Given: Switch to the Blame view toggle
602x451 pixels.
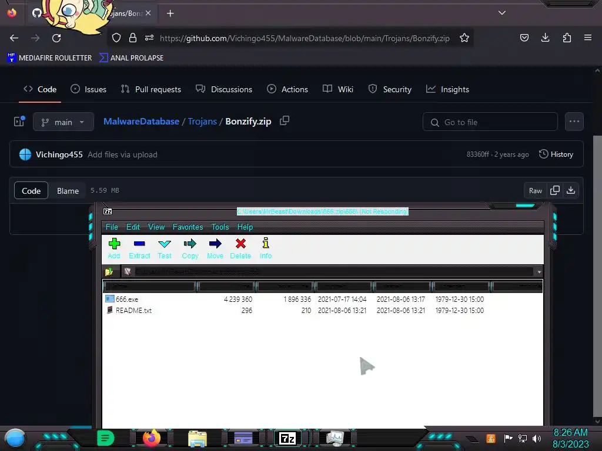Looking at the screenshot, I should (x=68, y=191).
